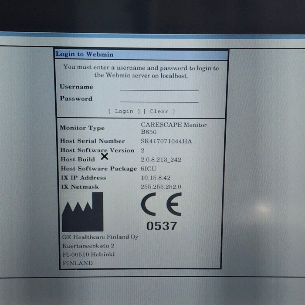Click the IX IP address 10.15.8.42
Viewport: 305px width, 305px height.
pyautogui.click(x=156, y=178)
